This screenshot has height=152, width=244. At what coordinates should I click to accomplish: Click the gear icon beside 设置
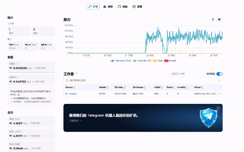coord(134,6)
